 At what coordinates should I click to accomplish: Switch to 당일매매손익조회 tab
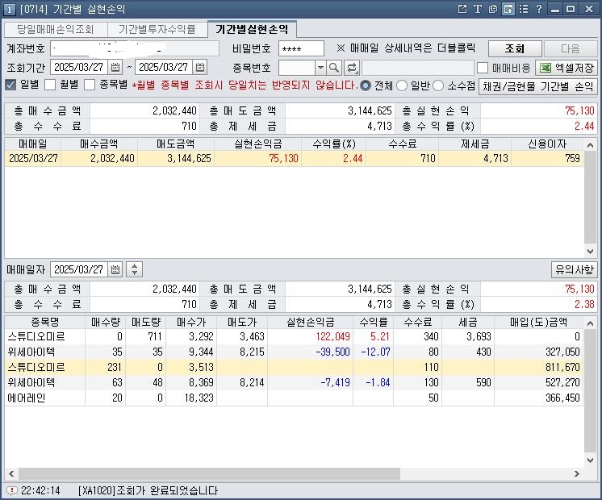[x=56, y=29]
